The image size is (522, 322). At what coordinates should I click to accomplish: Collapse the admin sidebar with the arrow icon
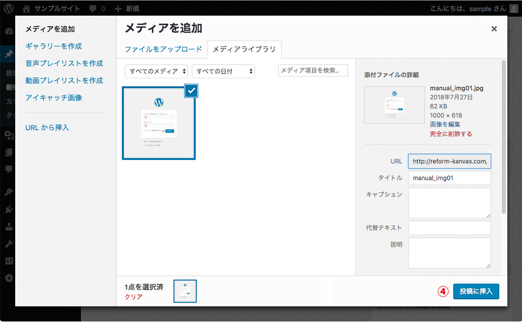[8, 278]
